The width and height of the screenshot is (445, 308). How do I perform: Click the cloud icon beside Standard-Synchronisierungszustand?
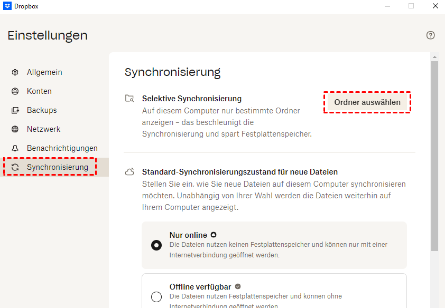click(129, 172)
